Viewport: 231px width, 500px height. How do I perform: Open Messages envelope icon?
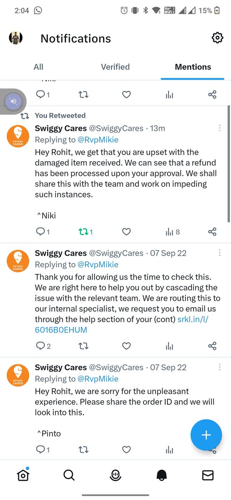[208, 475]
